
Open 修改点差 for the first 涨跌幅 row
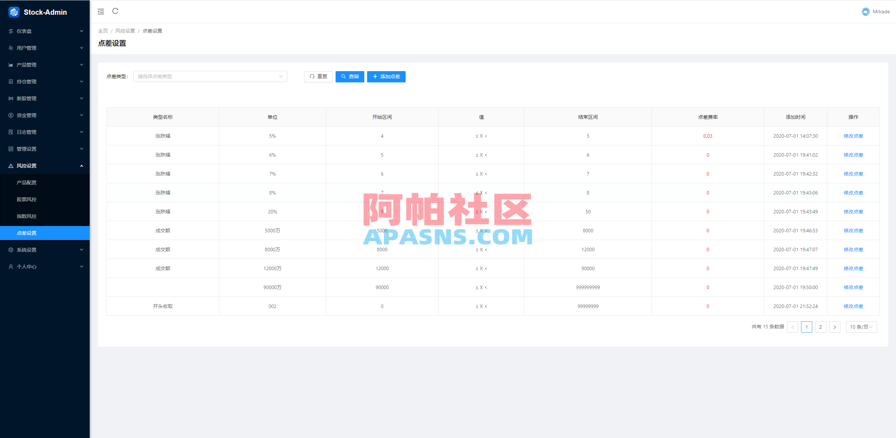point(853,136)
